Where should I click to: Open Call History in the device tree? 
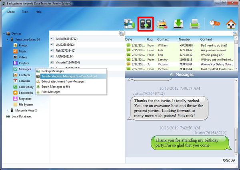pos(26,87)
